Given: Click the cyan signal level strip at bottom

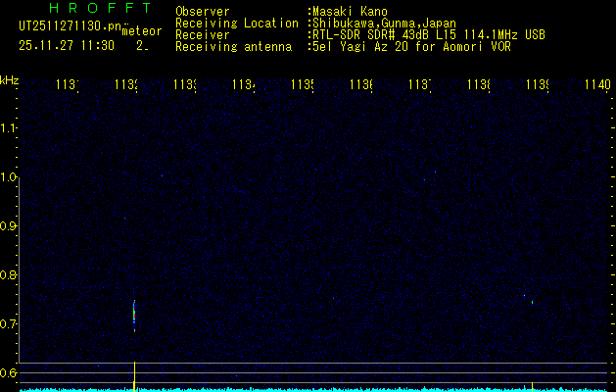Looking at the screenshot, I should click(x=314, y=390).
